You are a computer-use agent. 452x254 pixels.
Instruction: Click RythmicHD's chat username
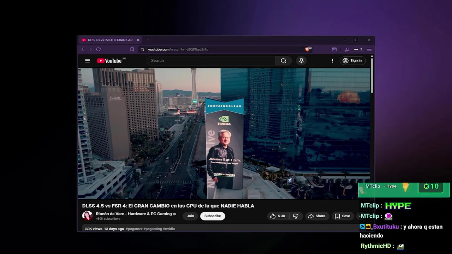tap(376, 246)
